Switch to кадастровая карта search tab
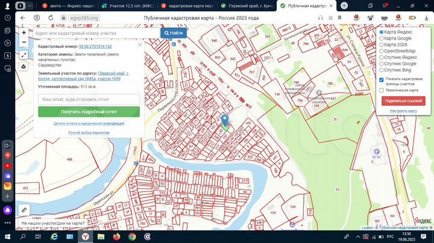 pyautogui.click(x=187, y=5)
